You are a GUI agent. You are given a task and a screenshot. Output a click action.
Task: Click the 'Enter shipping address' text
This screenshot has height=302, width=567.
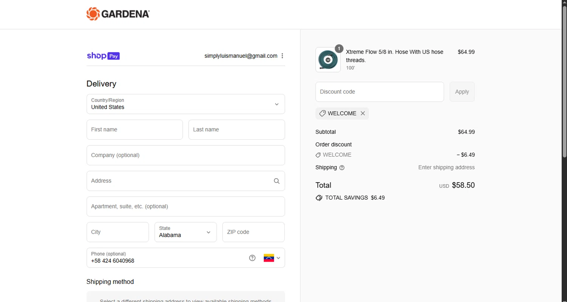point(446,168)
